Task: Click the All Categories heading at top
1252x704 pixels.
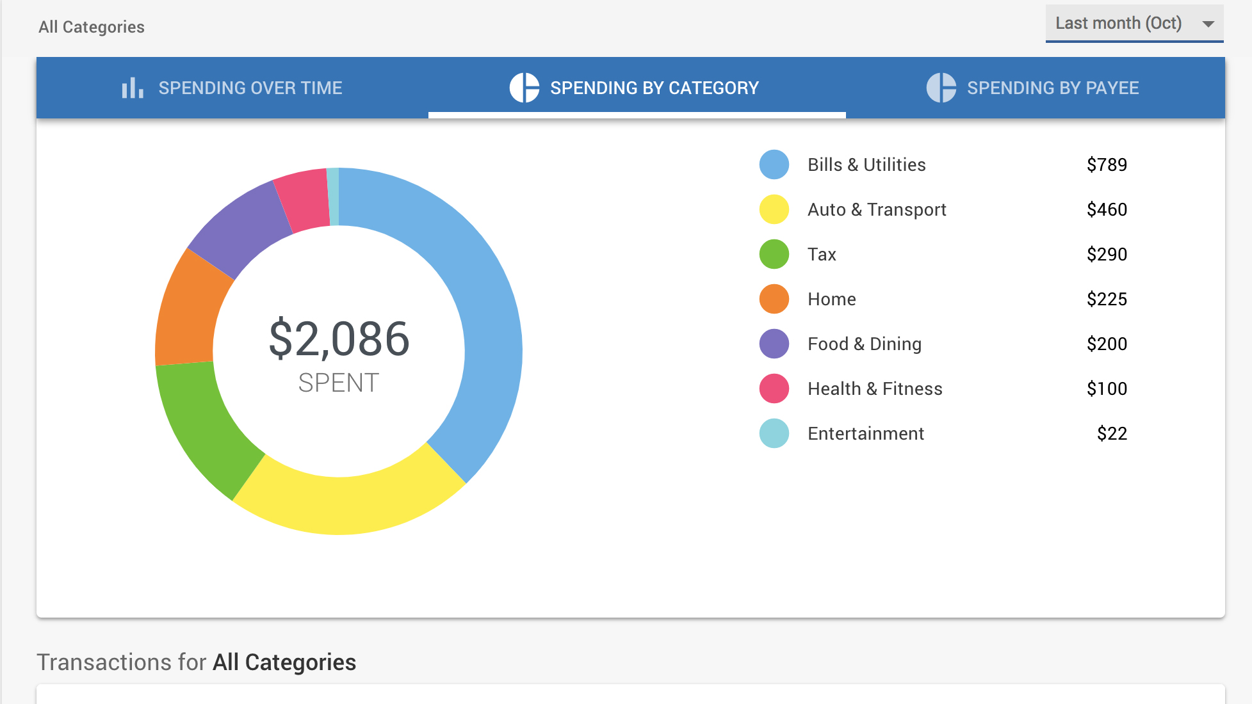Action: coord(92,27)
